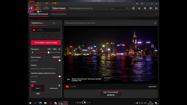Select the Элементы управления tab
Screen dimensions: 187x105
(38, 23)
